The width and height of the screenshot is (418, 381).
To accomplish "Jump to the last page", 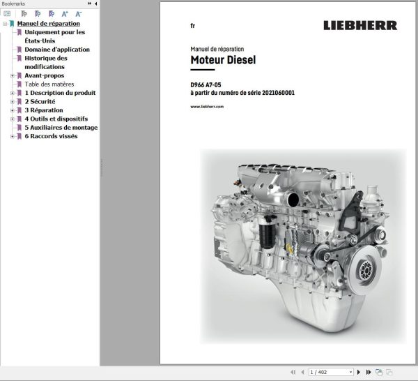I will 369,372.
